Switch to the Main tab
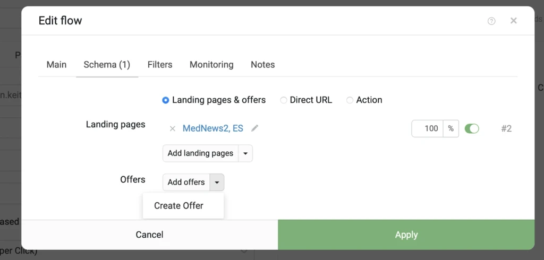The image size is (544, 260). [56, 65]
